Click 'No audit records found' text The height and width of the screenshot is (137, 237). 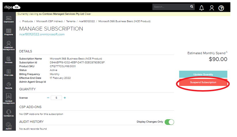point(33,129)
